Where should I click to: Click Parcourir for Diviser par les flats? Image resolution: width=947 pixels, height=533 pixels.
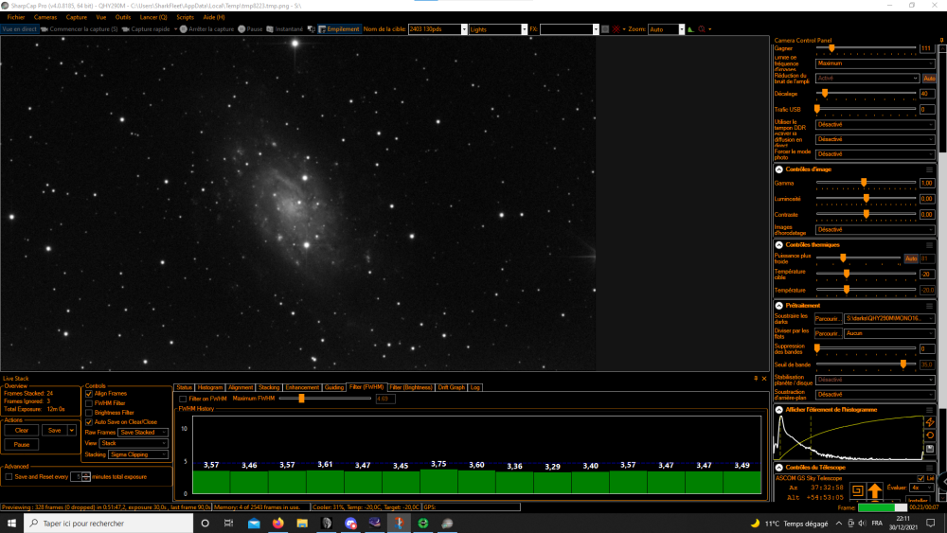click(828, 333)
